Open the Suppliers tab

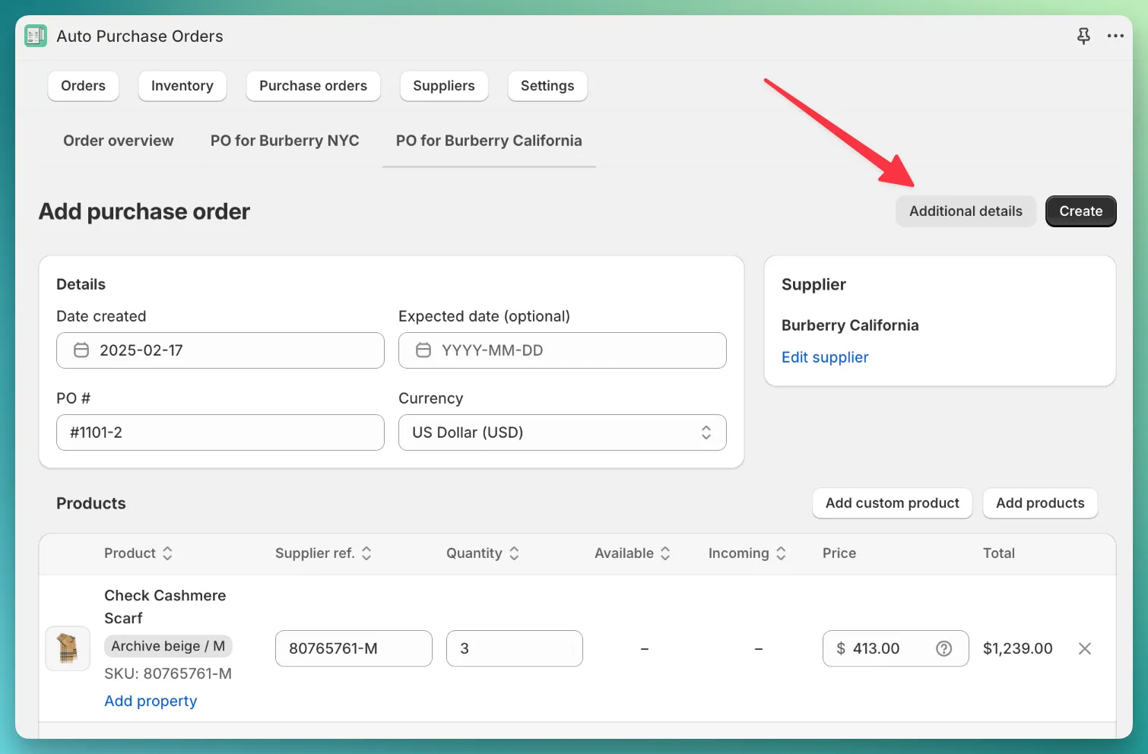[x=444, y=86]
